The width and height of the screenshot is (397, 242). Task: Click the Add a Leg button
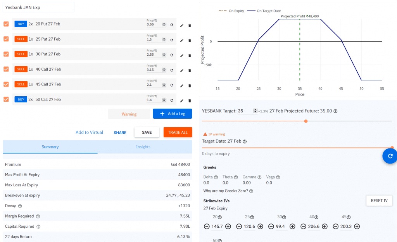(x=173, y=114)
